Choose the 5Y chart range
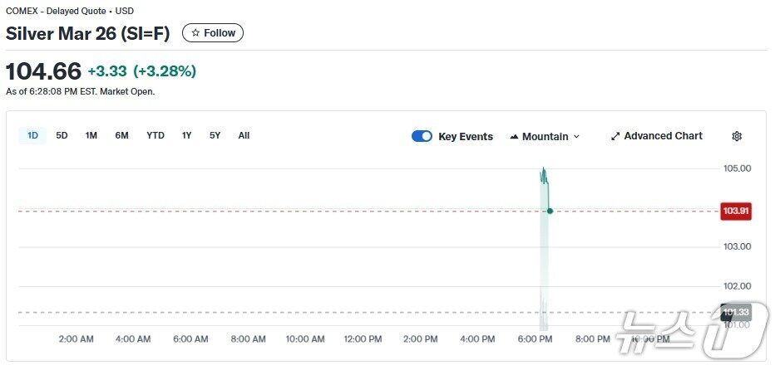 [x=215, y=135]
